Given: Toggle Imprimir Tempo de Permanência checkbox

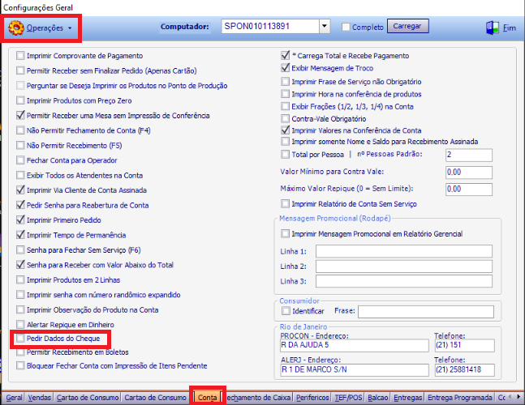Looking at the screenshot, I should point(20,235).
